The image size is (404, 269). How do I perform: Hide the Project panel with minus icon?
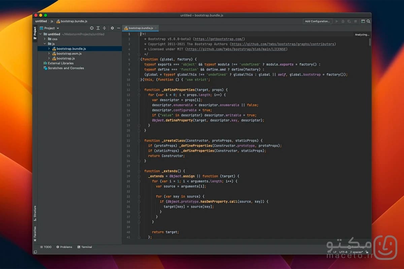pos(119,28)
